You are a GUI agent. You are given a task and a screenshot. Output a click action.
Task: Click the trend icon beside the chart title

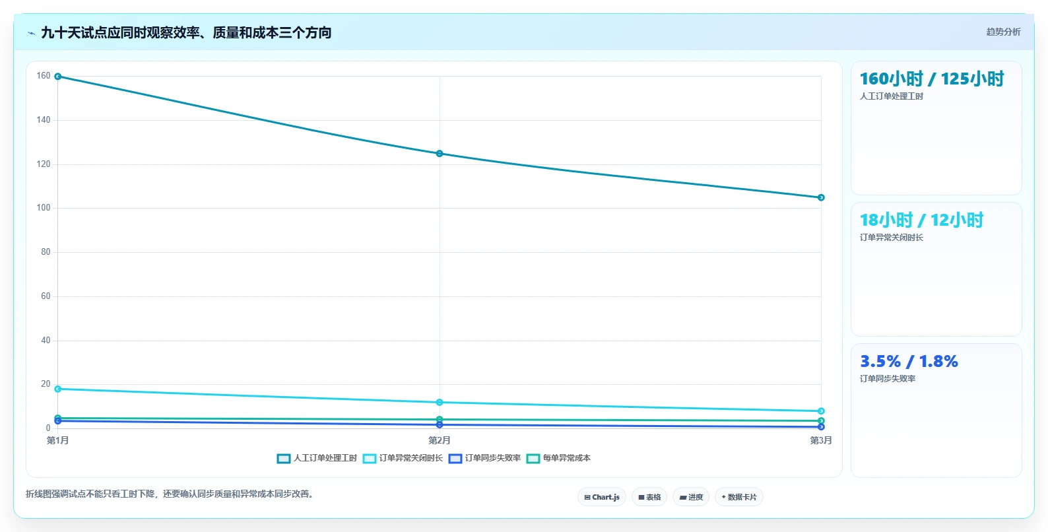click(x=31, y=33)
